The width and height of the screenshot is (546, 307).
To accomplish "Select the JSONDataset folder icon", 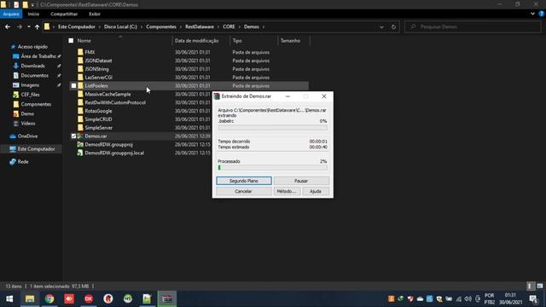I will pos(80,61).
